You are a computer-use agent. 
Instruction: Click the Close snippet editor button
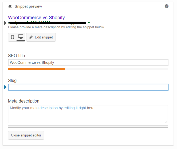(26, 135)
